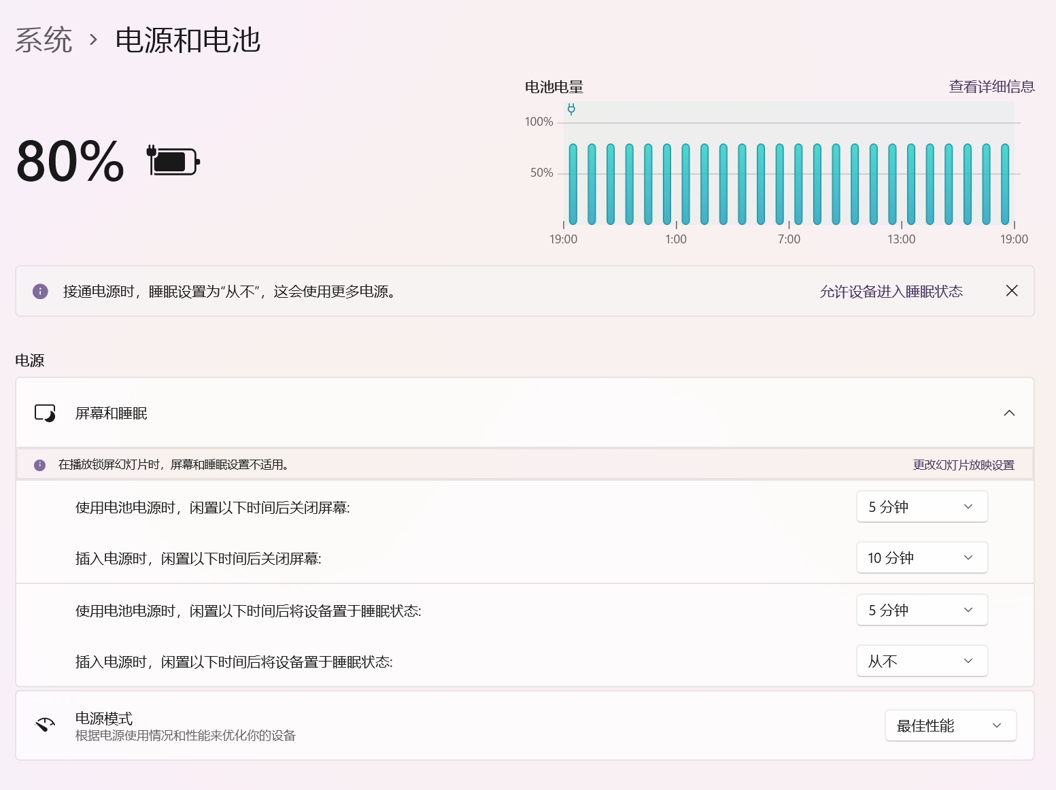
Task: Click the 电池电量 chart heading
Action: [553, 87]
